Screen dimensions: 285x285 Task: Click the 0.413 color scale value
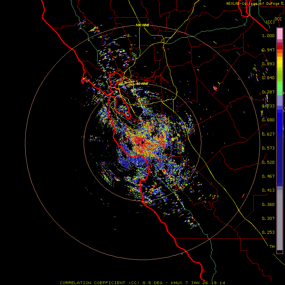click(268, 190)
